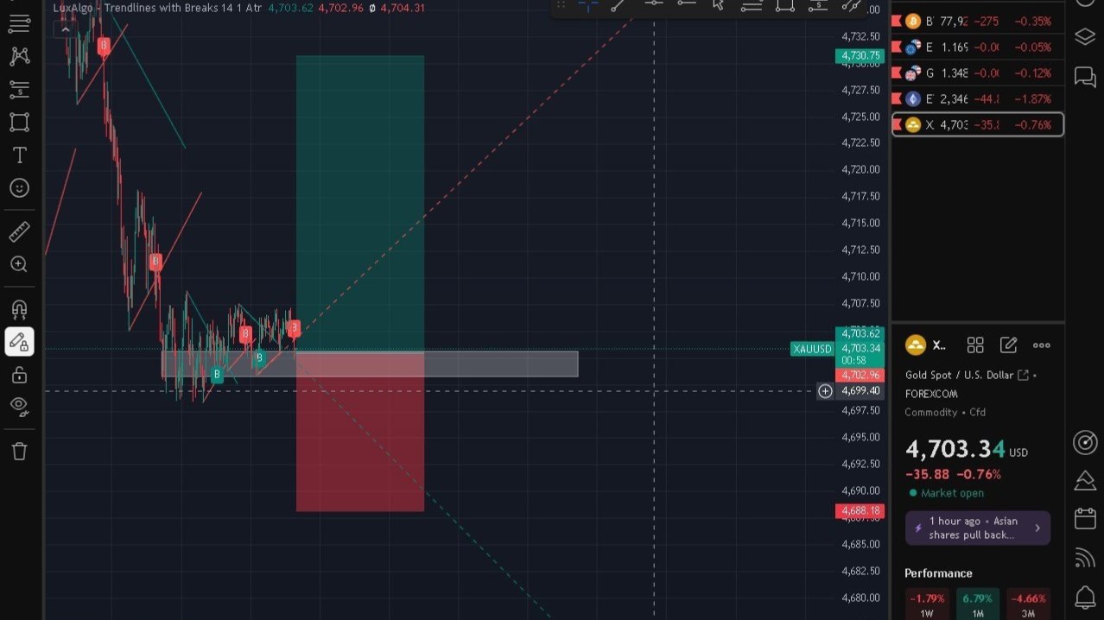Select the 1W performance tile
This screenshot has height=620, width=1104.
pos(927,604)
